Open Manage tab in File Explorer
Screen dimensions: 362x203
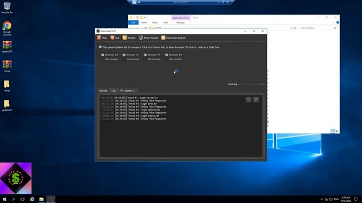click(x=180, y=23)
